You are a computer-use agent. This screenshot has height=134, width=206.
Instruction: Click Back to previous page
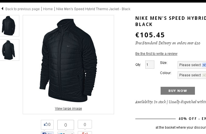[22, 9]
